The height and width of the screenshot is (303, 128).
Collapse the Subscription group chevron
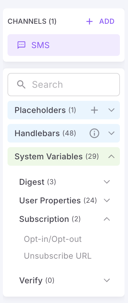tap(107, 219)
